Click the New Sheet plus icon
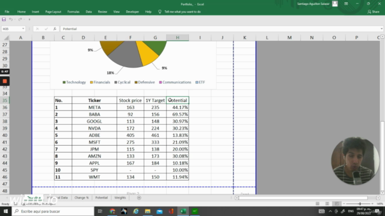Screen dimensions: 385x216 (x=139, y=197)
